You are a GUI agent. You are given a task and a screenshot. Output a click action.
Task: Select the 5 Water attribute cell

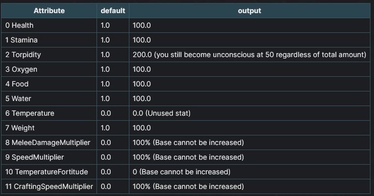point(49,99)
